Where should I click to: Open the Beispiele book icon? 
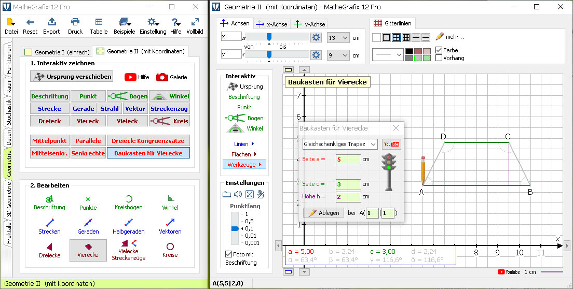click(x=124, y=22)
